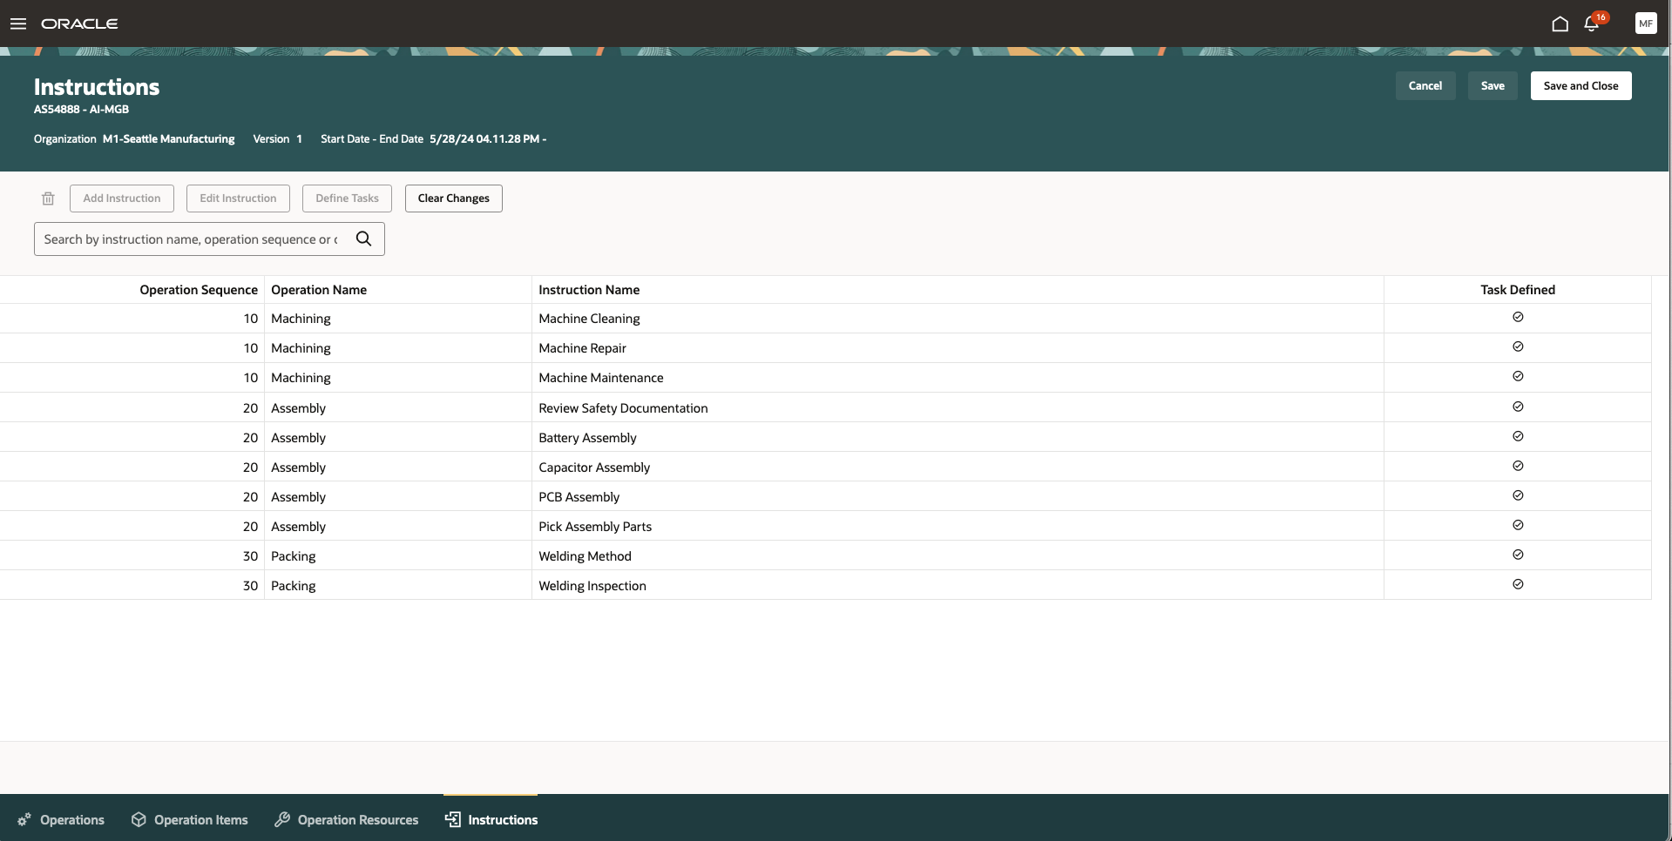The height and width of the screenshot is (841, 1672).
Task: Click the Battery Assembly task-defined checkmark
Action: pos(1518,436)
